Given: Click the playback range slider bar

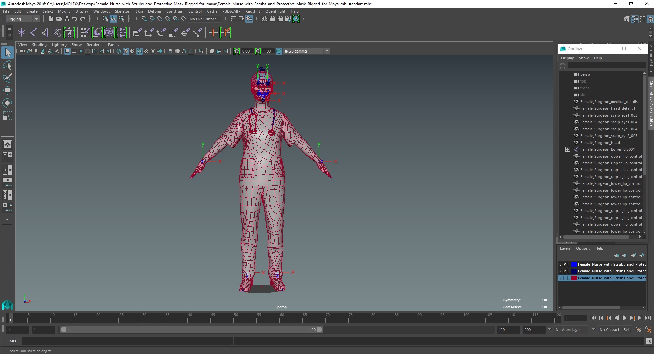Looking at the screenshot, I should click(191, 330).
